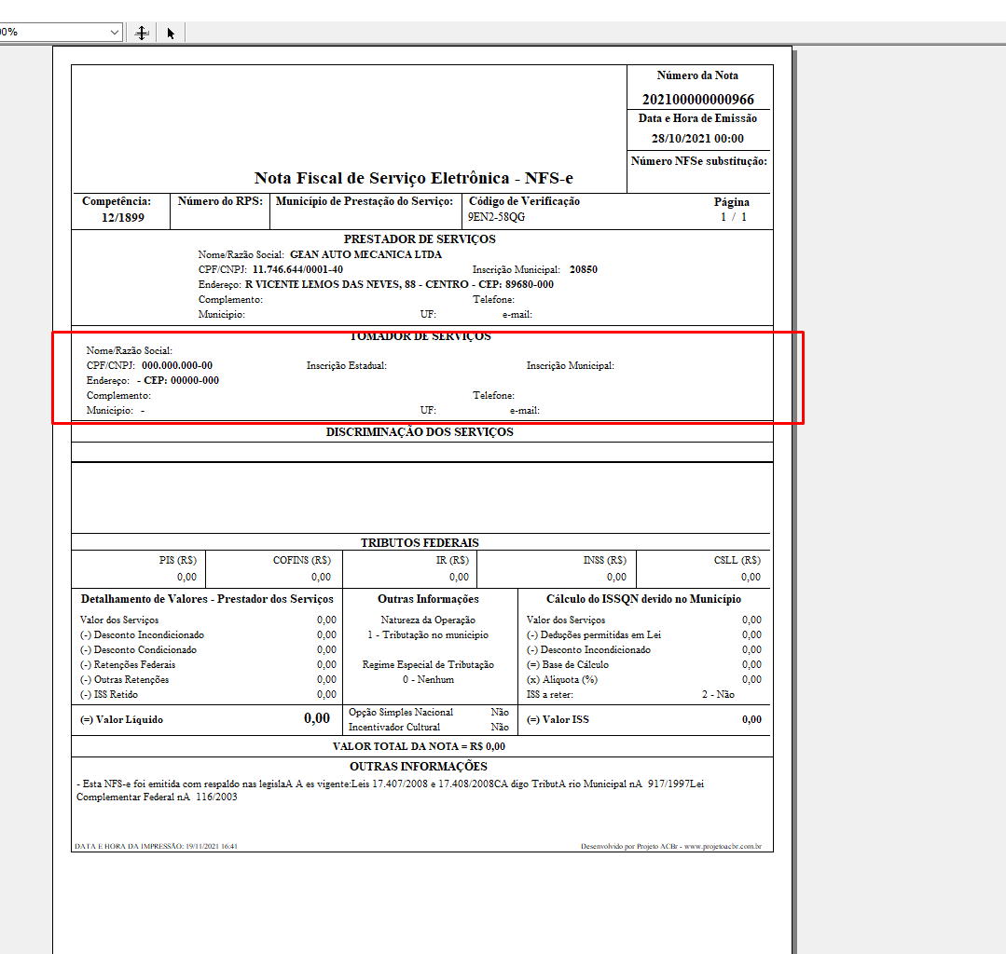
Task: Click the 'PRESTADOR DE SERVIÇOS' heading
Action: tap(420, 239)
